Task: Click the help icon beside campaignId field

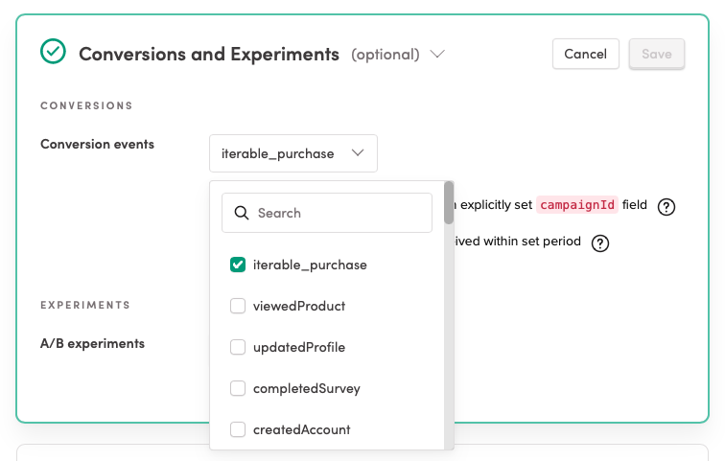Action: tap(667, 206)
